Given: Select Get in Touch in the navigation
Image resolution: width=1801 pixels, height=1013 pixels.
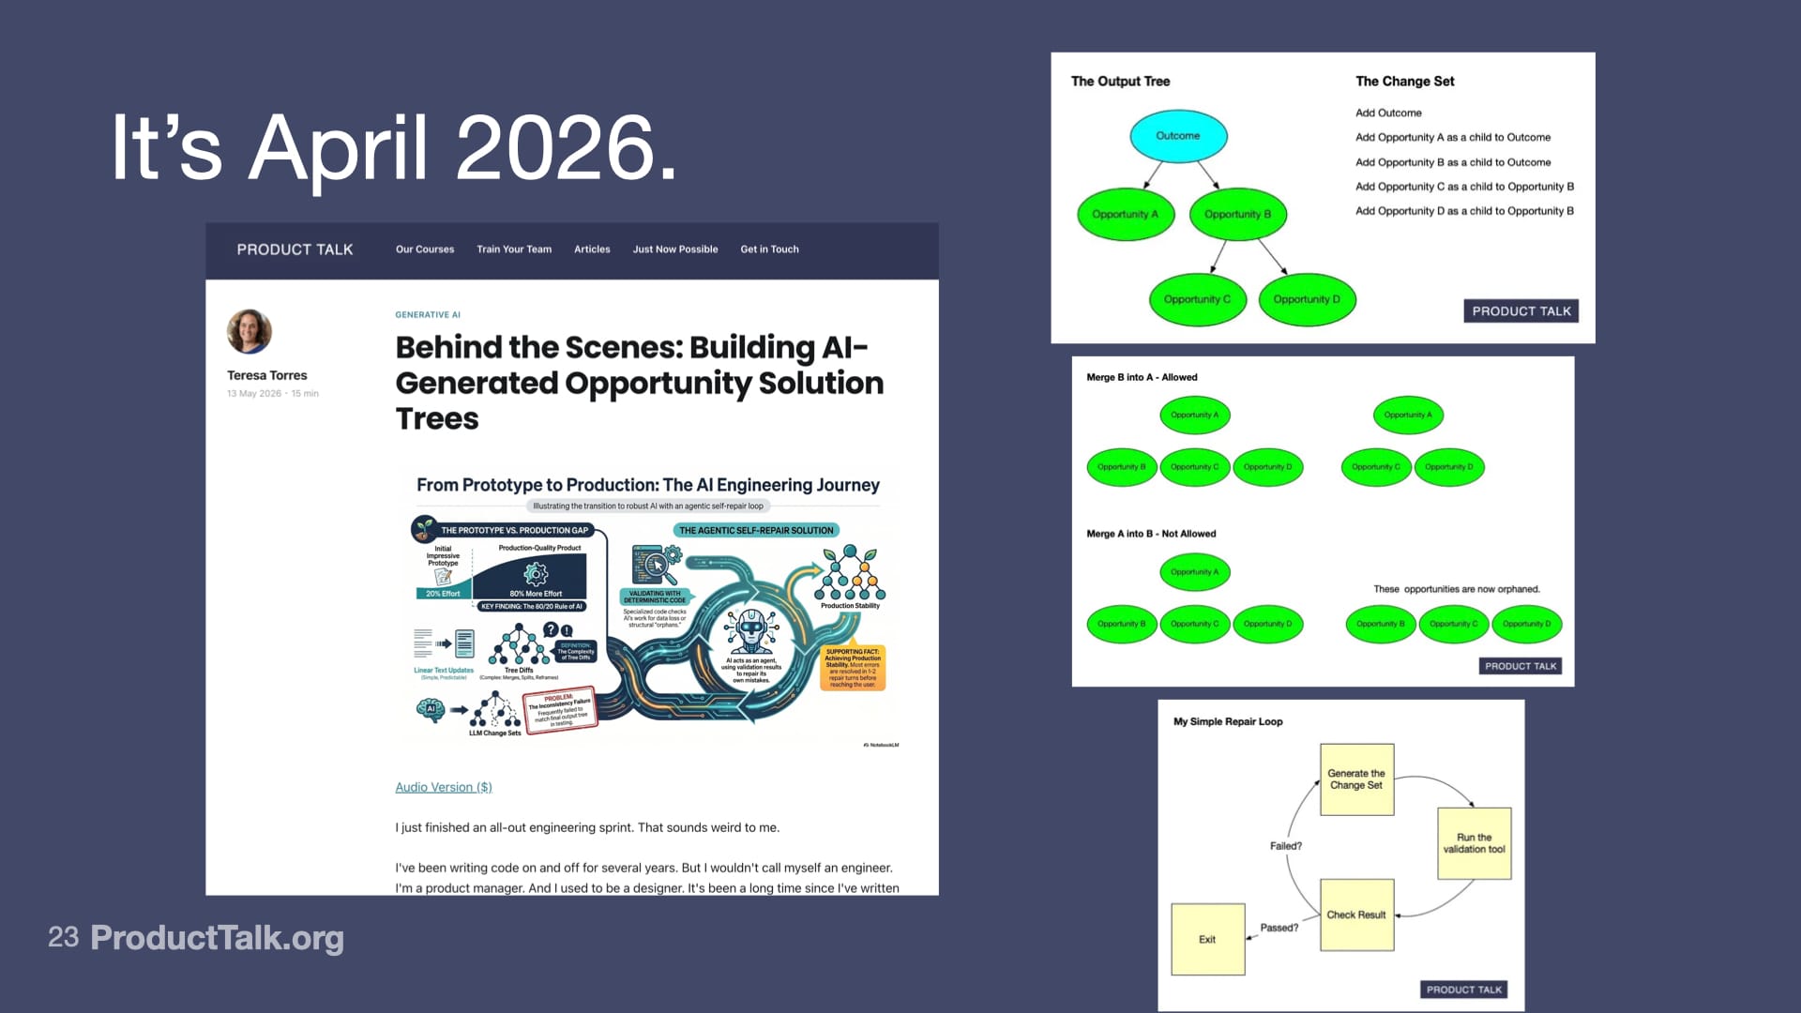Looking at the screenshot, I should click(x=770, y=249).
